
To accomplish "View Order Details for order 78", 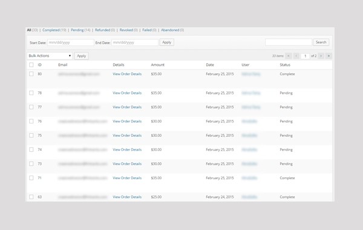I will pyautogui.click(x=127, y=93).
